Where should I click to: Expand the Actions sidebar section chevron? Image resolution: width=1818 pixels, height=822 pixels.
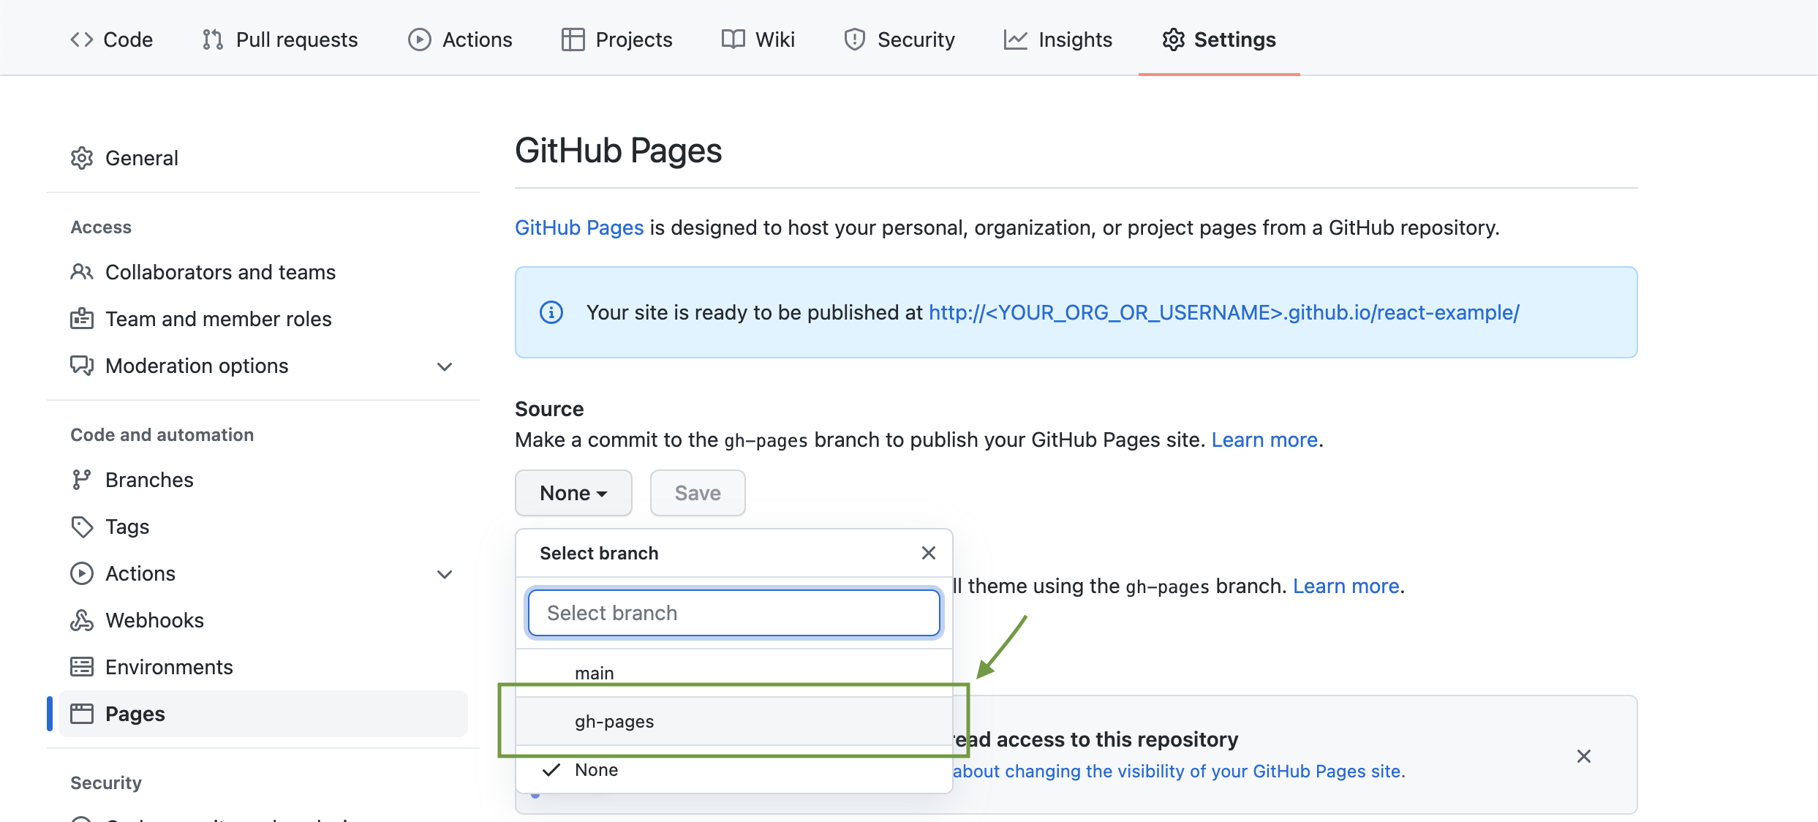tap(445, 574)
